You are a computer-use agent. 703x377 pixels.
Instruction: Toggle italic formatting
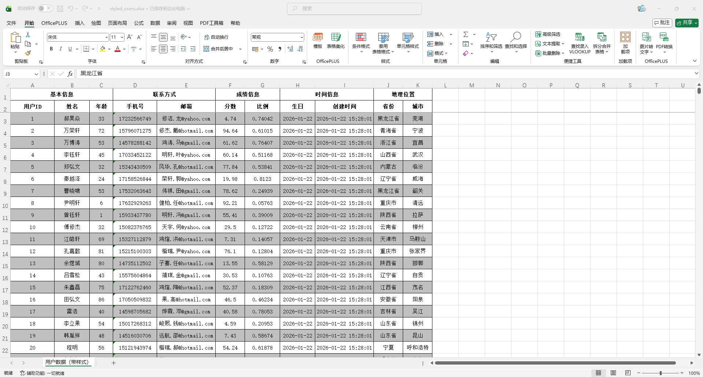[x=60, y=49]
